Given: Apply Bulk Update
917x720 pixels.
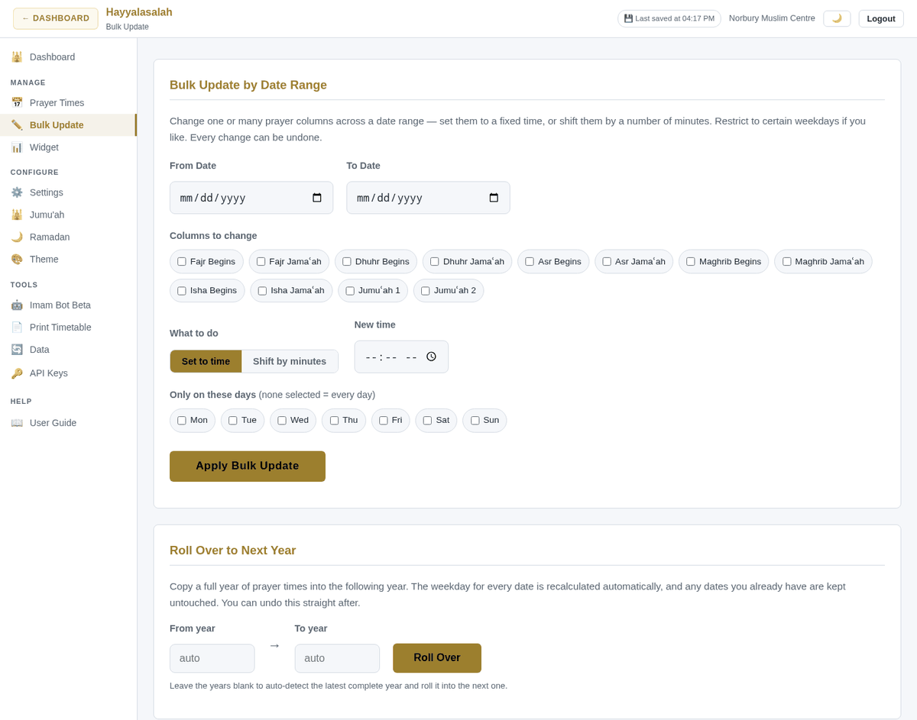Looking at the screenshot, I should coord(248,466).
